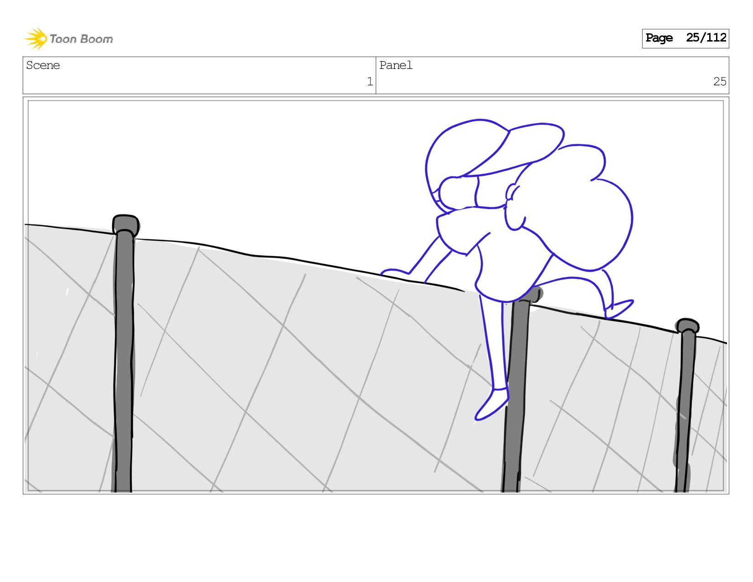Click the Panel label
Screen dimensions: 753x582
[396, 66]
